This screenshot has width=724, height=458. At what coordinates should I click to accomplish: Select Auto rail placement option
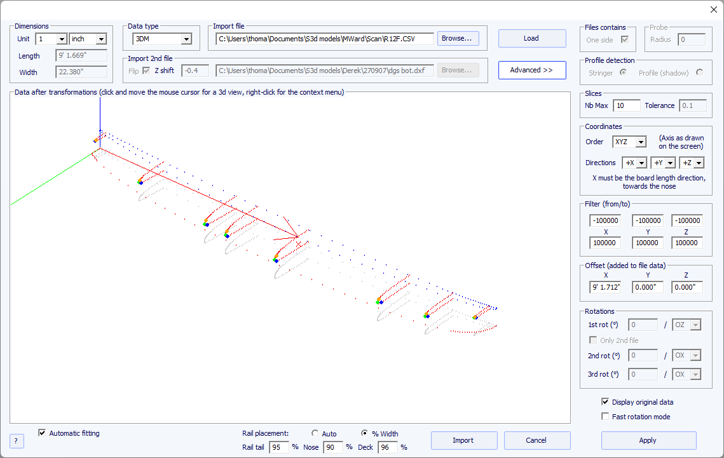click(x=315, y=434)
